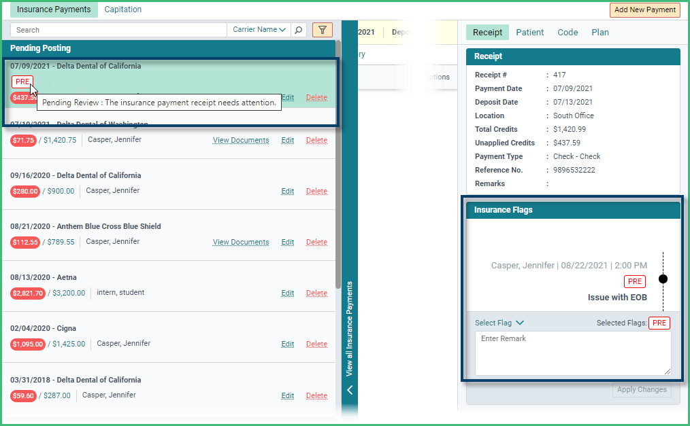Open the filter funnel icon
The height and width of the screenshot is (426, 690).
coord(323,30)
